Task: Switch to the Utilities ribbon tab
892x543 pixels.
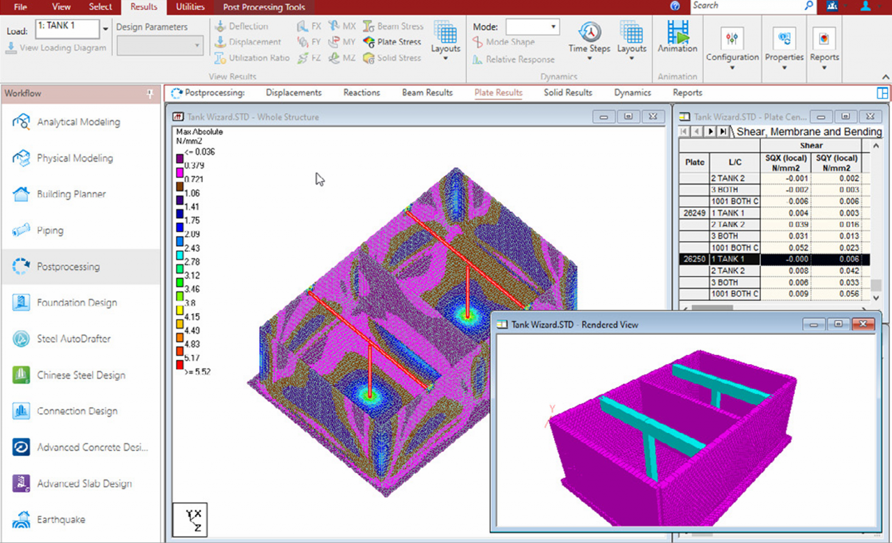Action: pos(190,7)
